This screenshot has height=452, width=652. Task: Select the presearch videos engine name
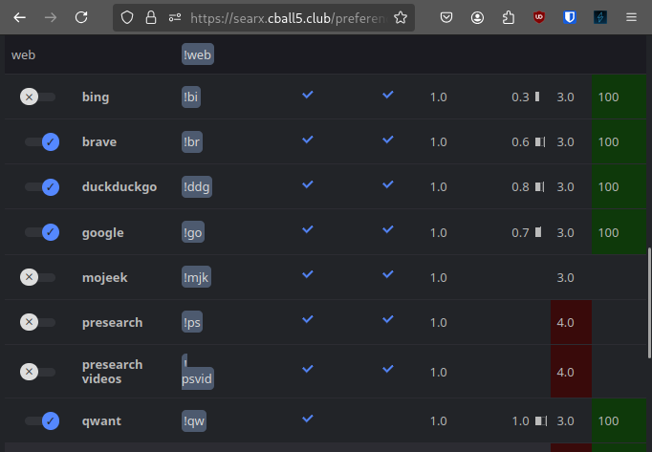pyautogui.click(x=112, y=372)
